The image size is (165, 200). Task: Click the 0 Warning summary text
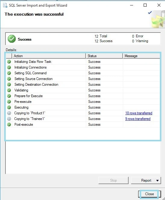[x=140, y=41]
